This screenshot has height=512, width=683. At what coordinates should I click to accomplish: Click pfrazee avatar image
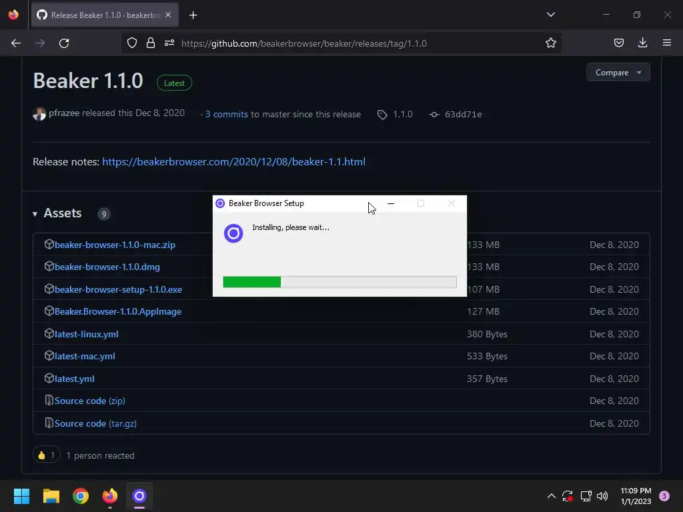pos(39,113)
